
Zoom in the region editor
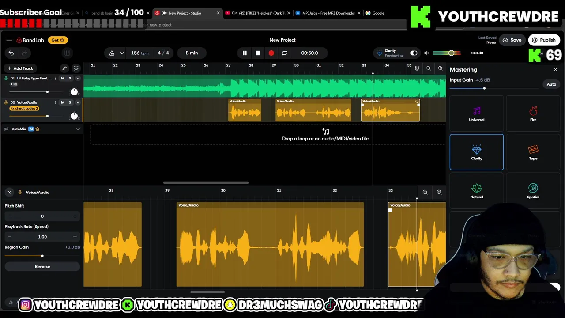(439, 192)
